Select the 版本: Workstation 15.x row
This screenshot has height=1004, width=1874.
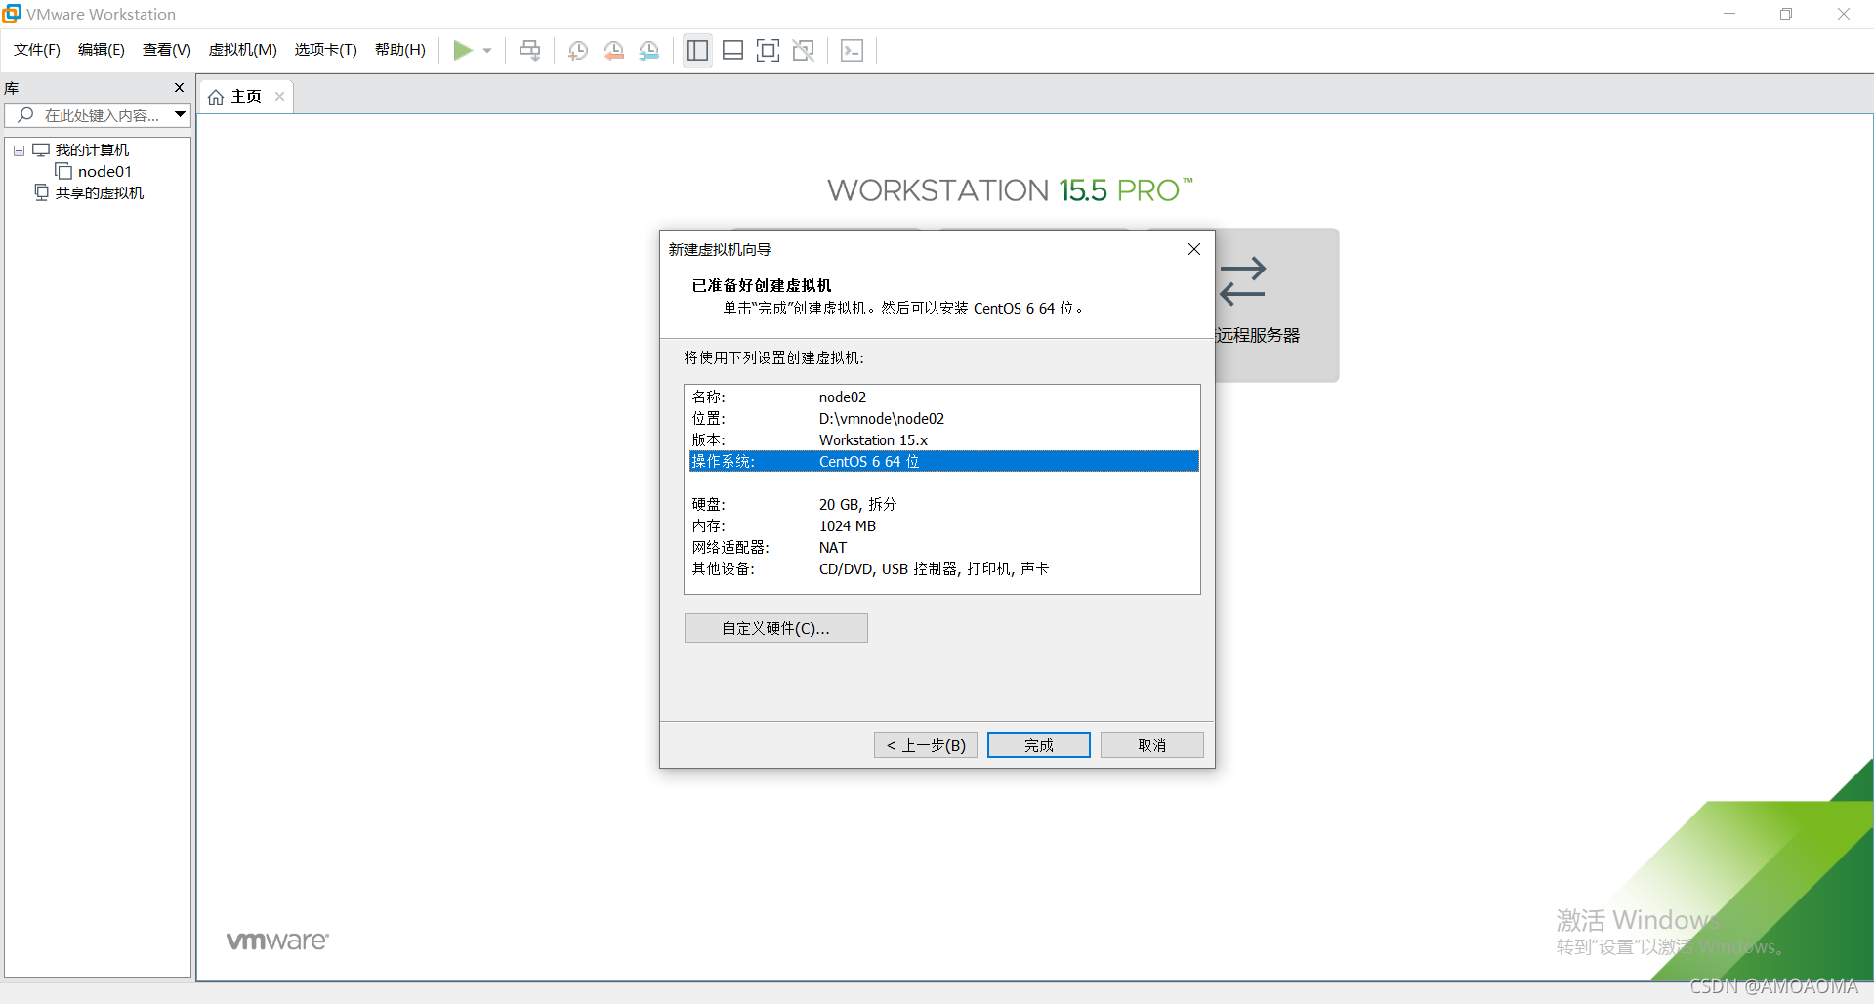pyautogui.click(x=942, y=440)
